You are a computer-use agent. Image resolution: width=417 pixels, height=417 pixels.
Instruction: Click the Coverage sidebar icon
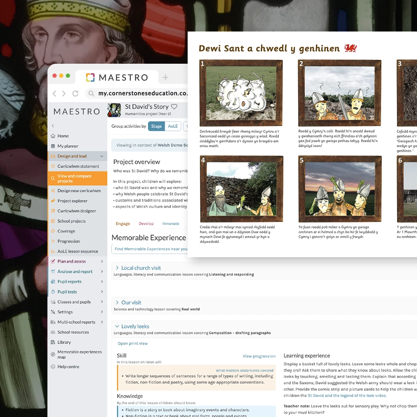coord(53,231)
